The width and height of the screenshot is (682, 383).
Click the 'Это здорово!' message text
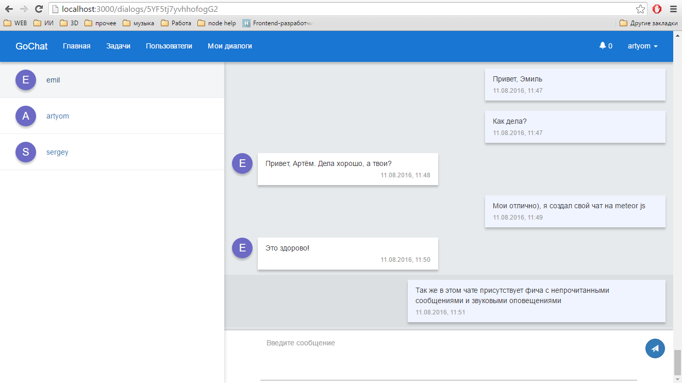pyautogui.click(x=287, y=248)
